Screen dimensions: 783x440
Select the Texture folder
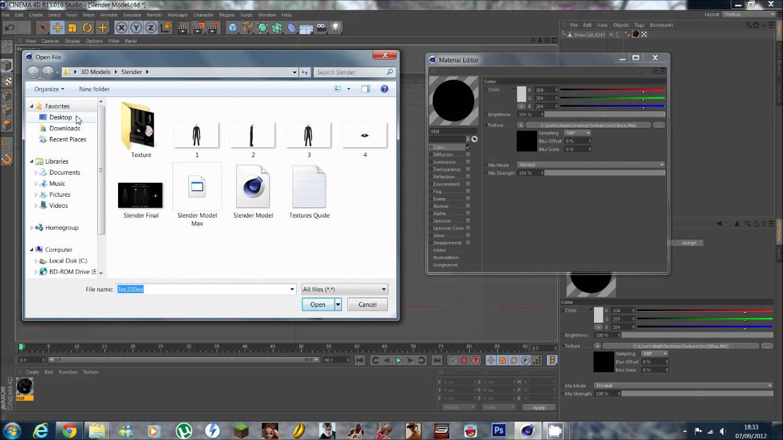pos(141,130)
